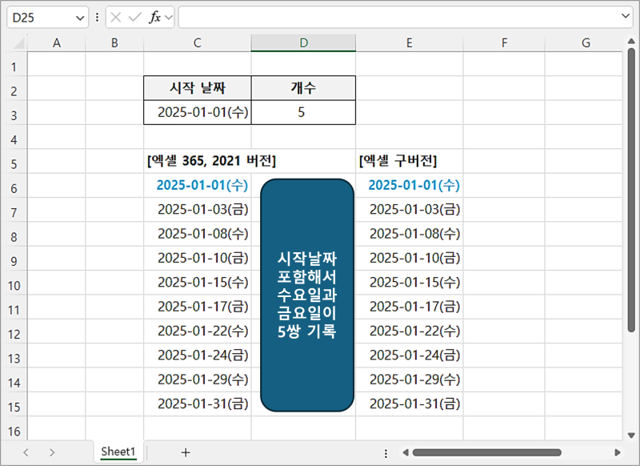Open the Name Box dropdown arrow
The width and height of the screenshot is (640, 466).
(80, 17)
